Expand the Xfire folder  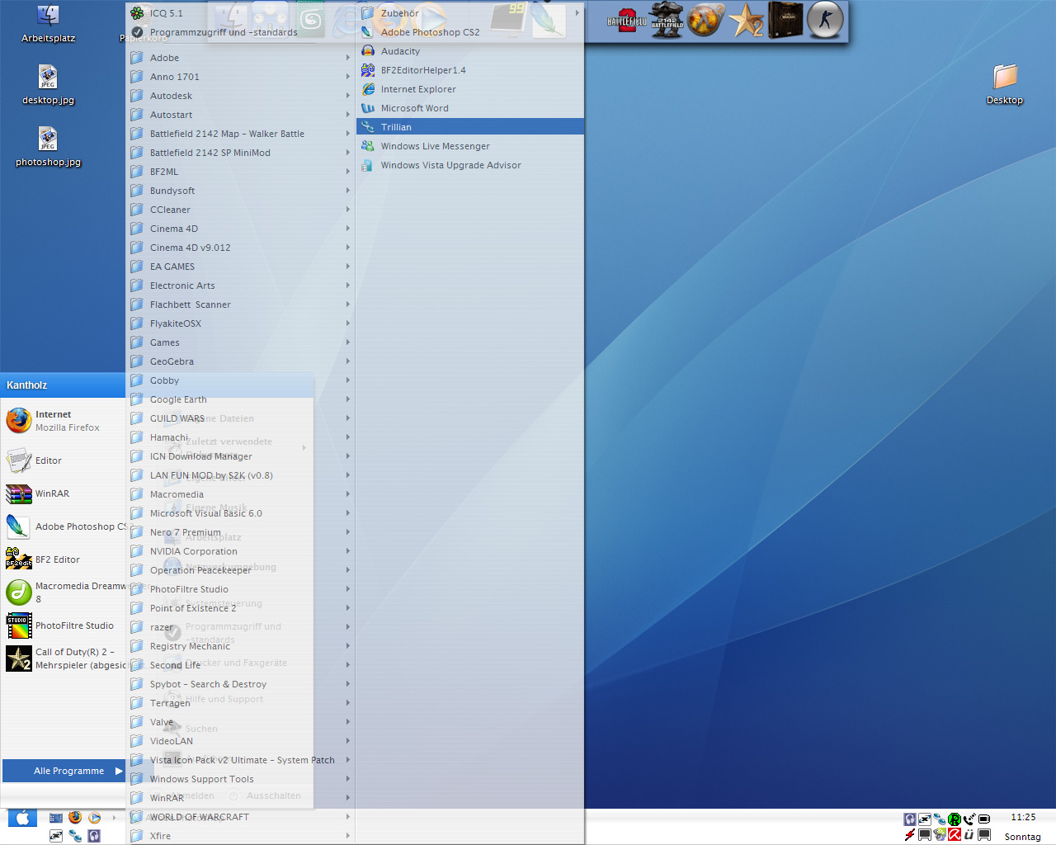(x=240, y=836)
